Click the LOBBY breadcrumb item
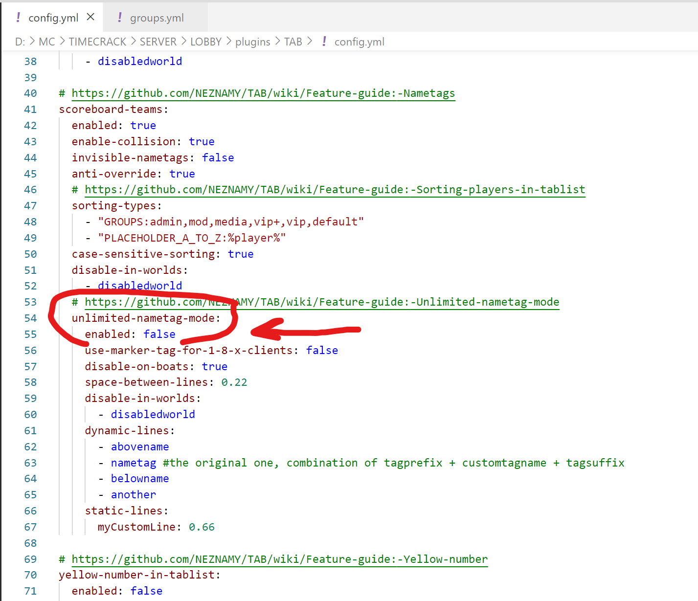Image resolution: width=698 pixels, height=601 pixels. [x=205, y=42]
